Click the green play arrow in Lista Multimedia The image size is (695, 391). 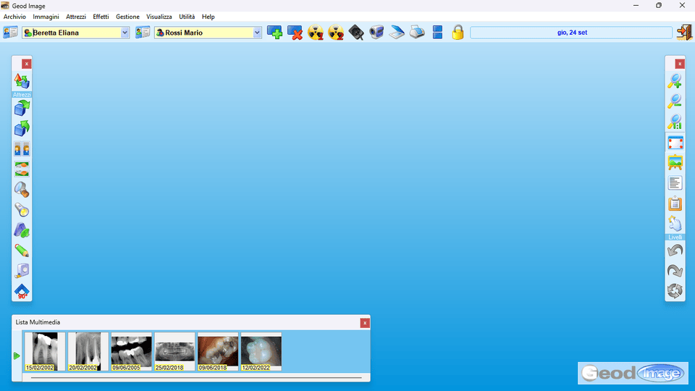coord(17,356)
